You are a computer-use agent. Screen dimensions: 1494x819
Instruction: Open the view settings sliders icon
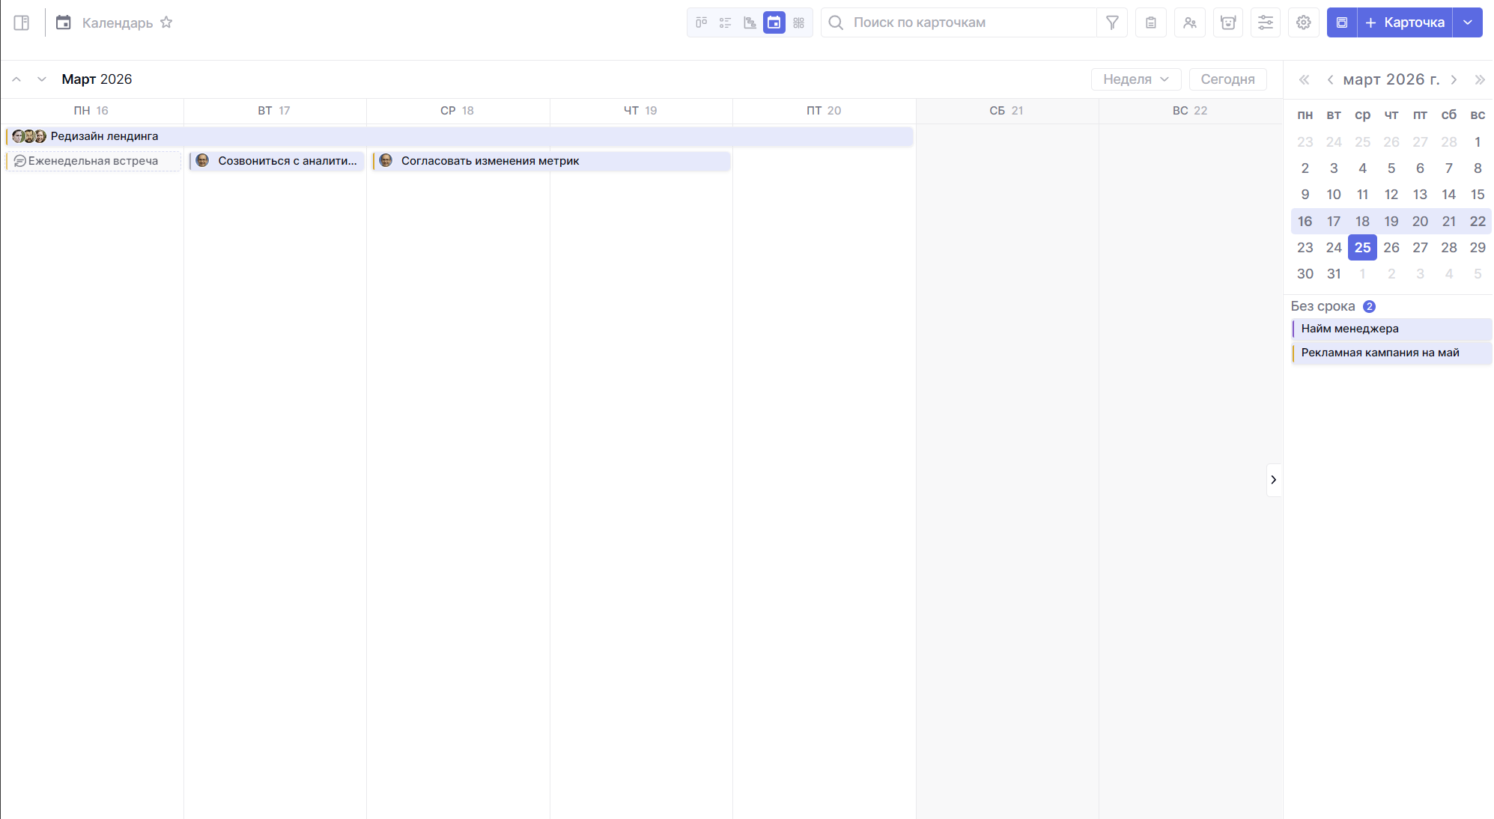[x=1266, y=22]
